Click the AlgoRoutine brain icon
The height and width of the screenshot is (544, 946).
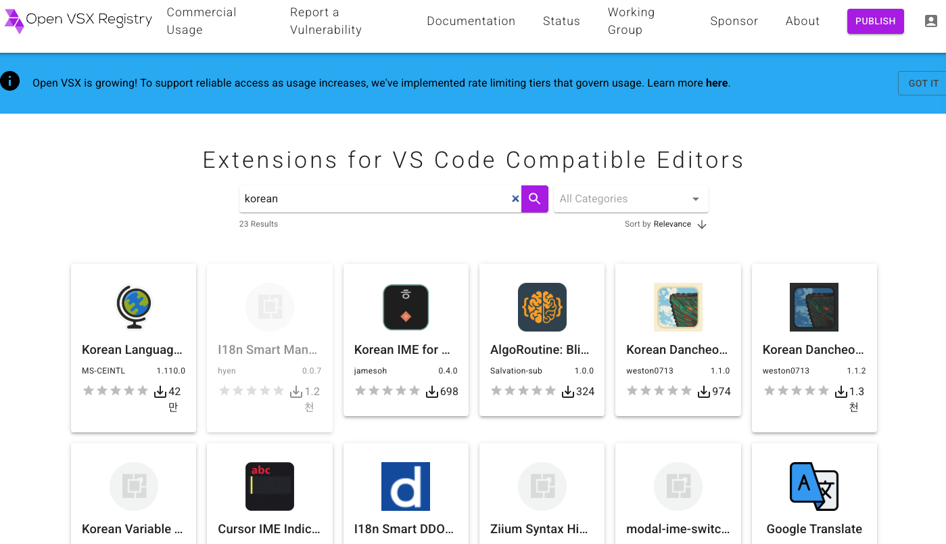tap(542, 307)
